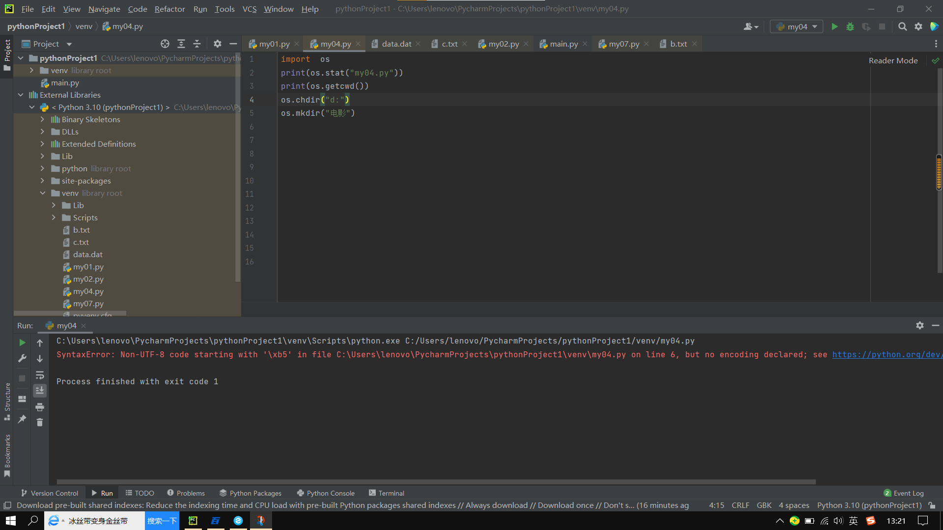The image size is (943, 530).
Task: Open the Terminal tool window
Action: [387, 493]
